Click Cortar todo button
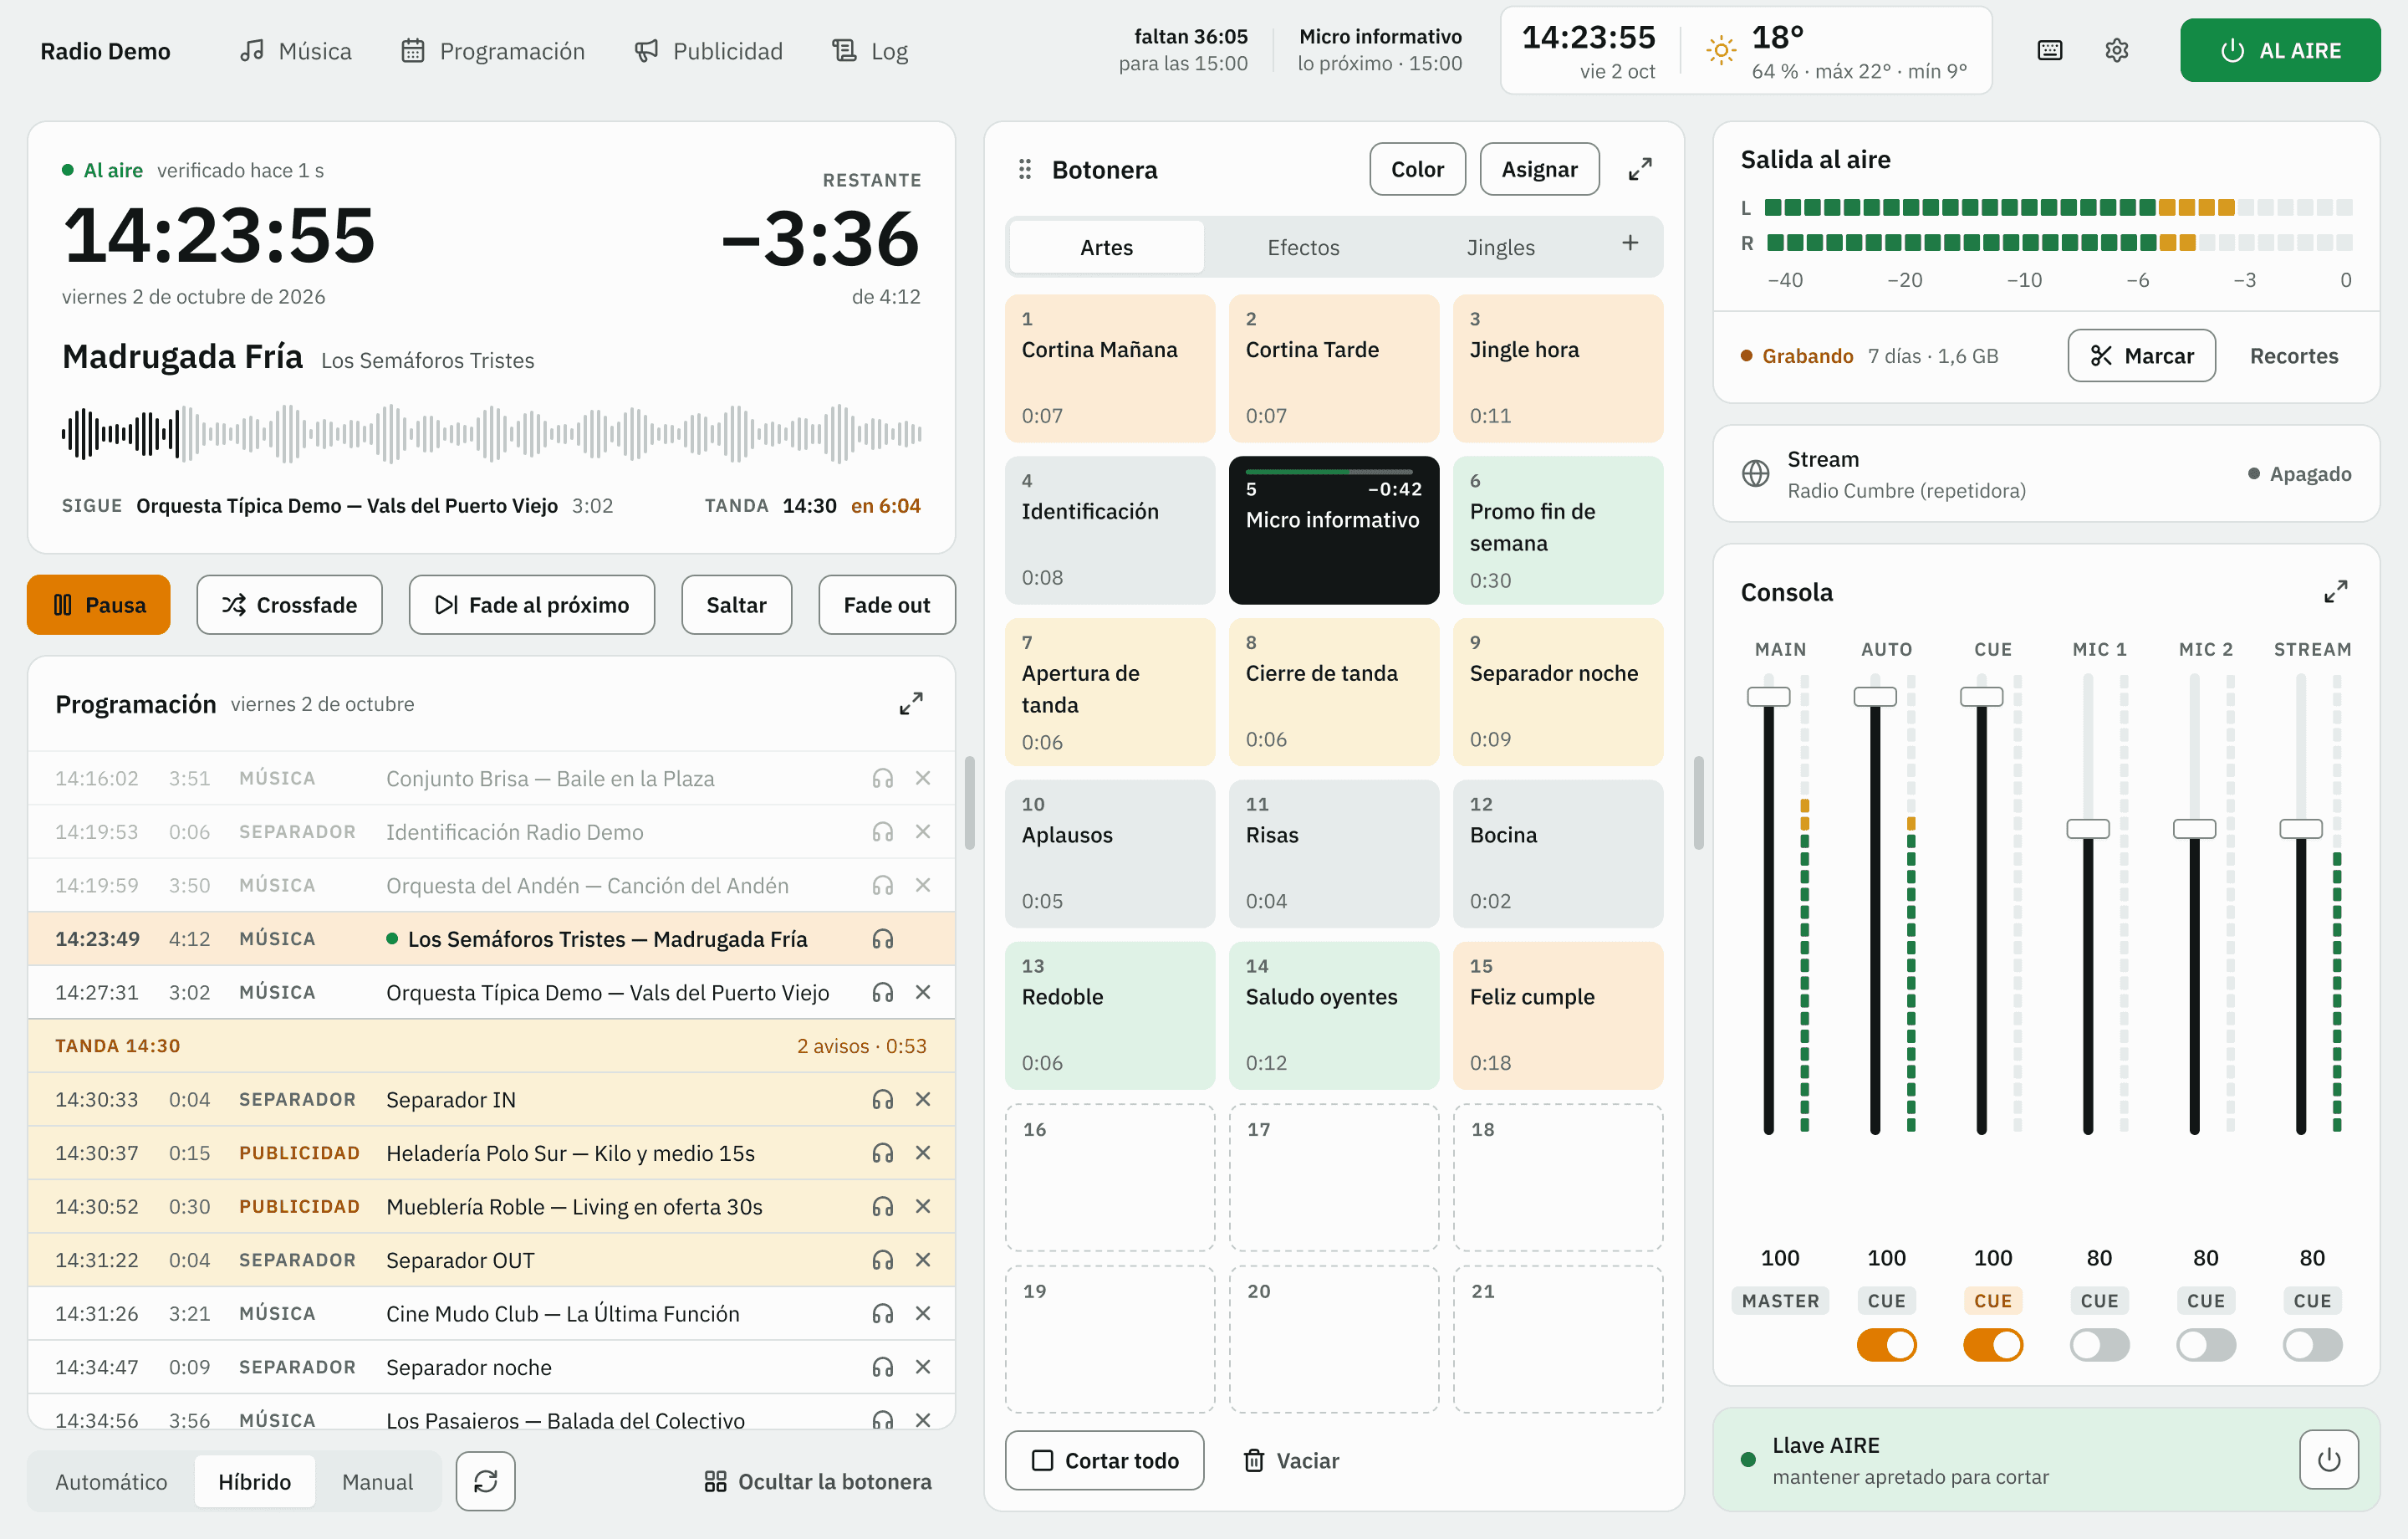This screenshot has height=1539, width=2408. [x=1104, y=1460]
